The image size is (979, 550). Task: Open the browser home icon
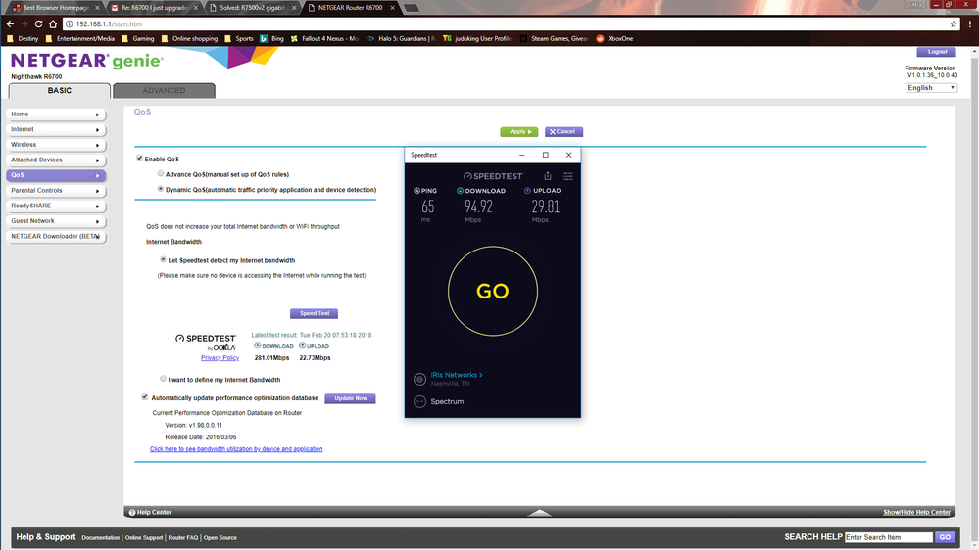[x=53, y=23]
